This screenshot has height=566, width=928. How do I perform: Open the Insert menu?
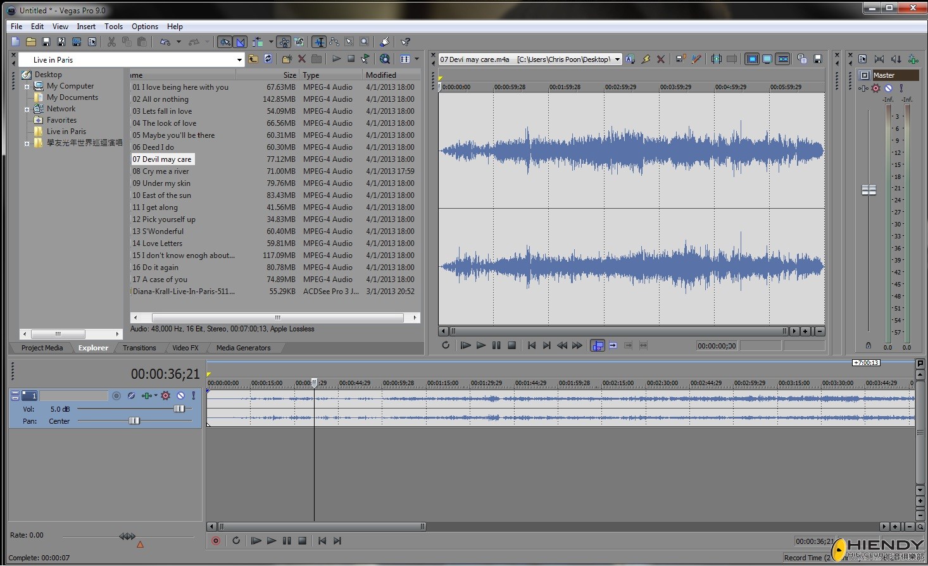[x=86, y=27]
